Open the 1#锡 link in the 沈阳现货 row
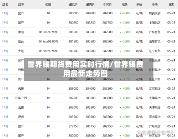Screen dimensions: 178x139 (5, 70)
